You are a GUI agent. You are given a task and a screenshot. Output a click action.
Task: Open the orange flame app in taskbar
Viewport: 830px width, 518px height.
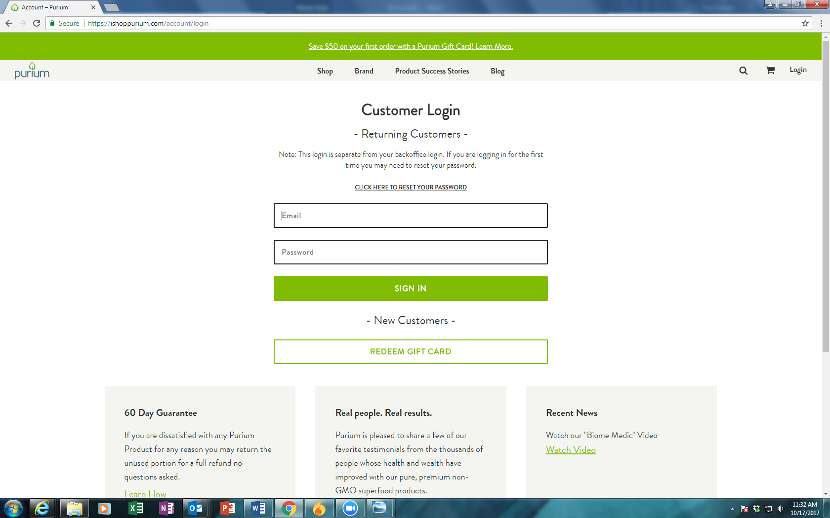(x=319, y=508)
